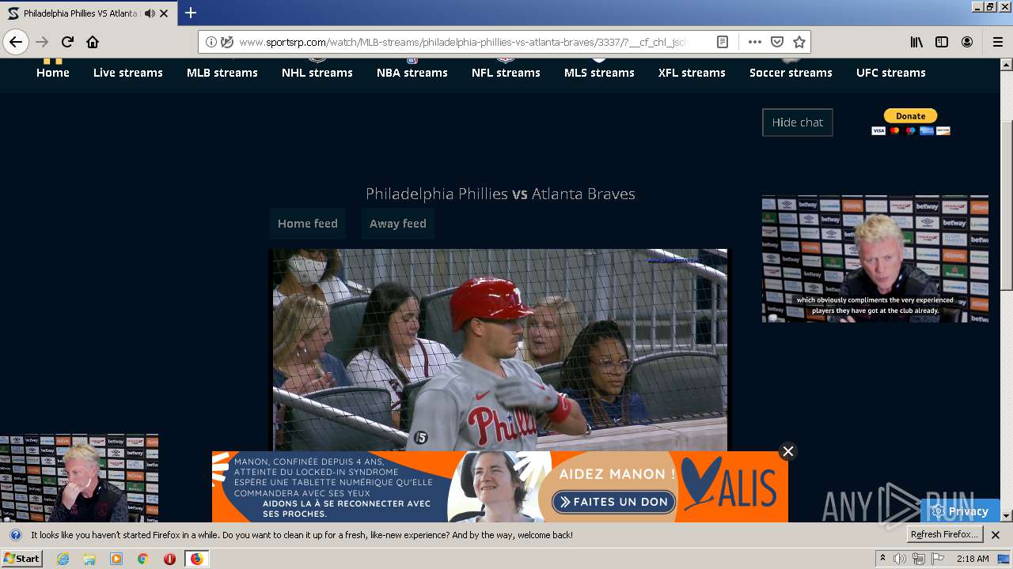The image size is (1013, 569).
Task: Launch Chrome from the taskbar
Action: [x=143, y=559]
